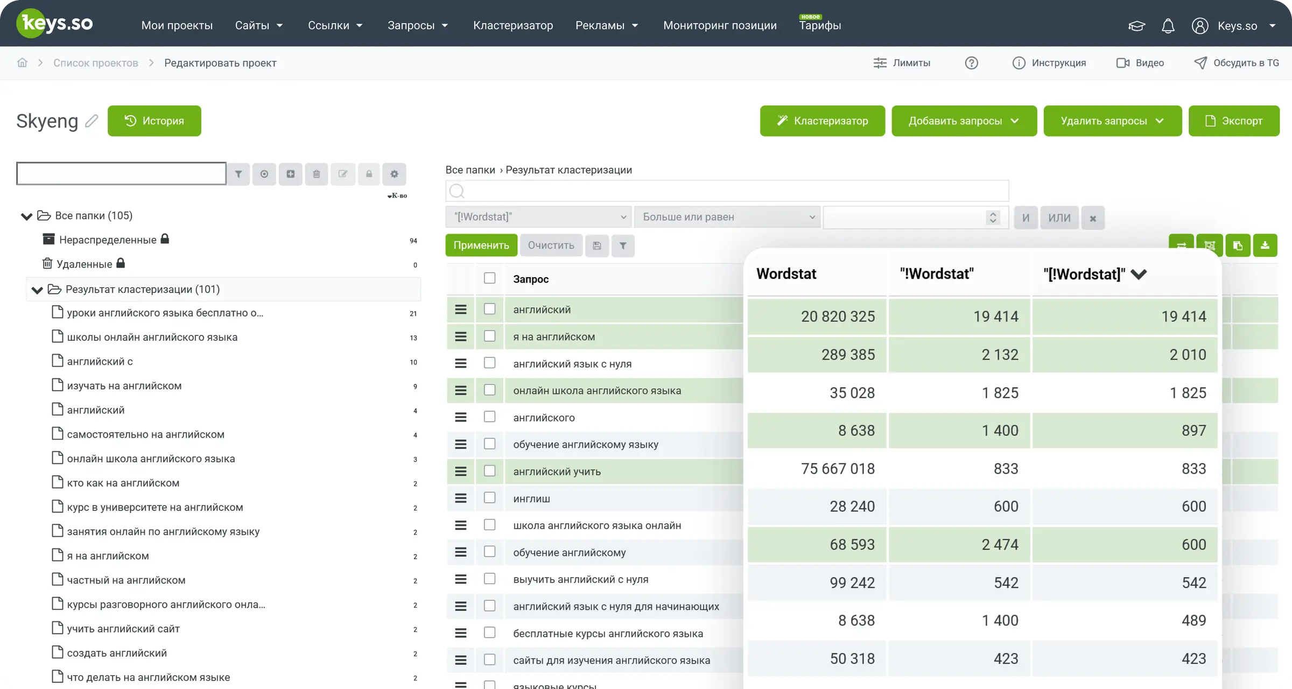Collapse the Результат кластеризации folder
The width and height of the screenshot is (1292, 689).
[x=37, y=290]
